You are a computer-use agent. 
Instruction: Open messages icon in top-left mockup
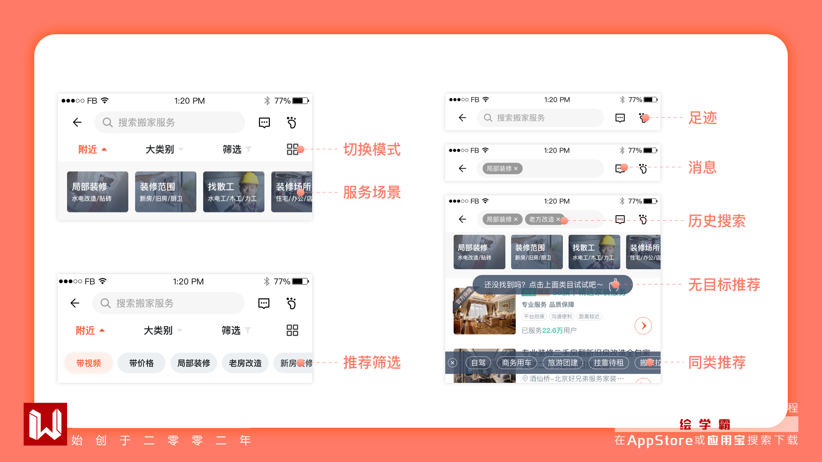coord(264,123)
